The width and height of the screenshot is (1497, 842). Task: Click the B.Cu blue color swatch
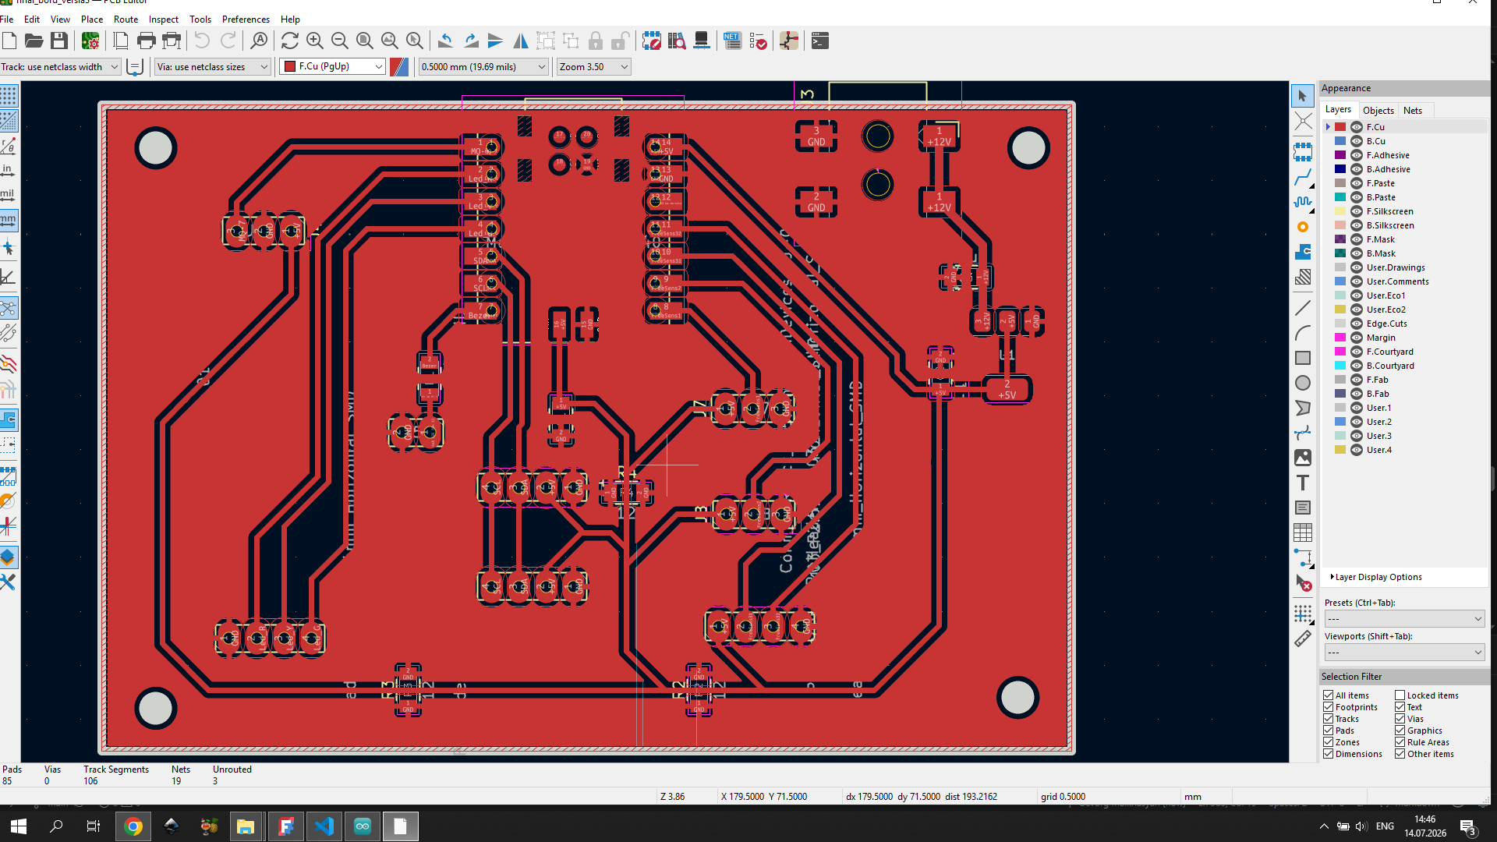click(1340, 141)
